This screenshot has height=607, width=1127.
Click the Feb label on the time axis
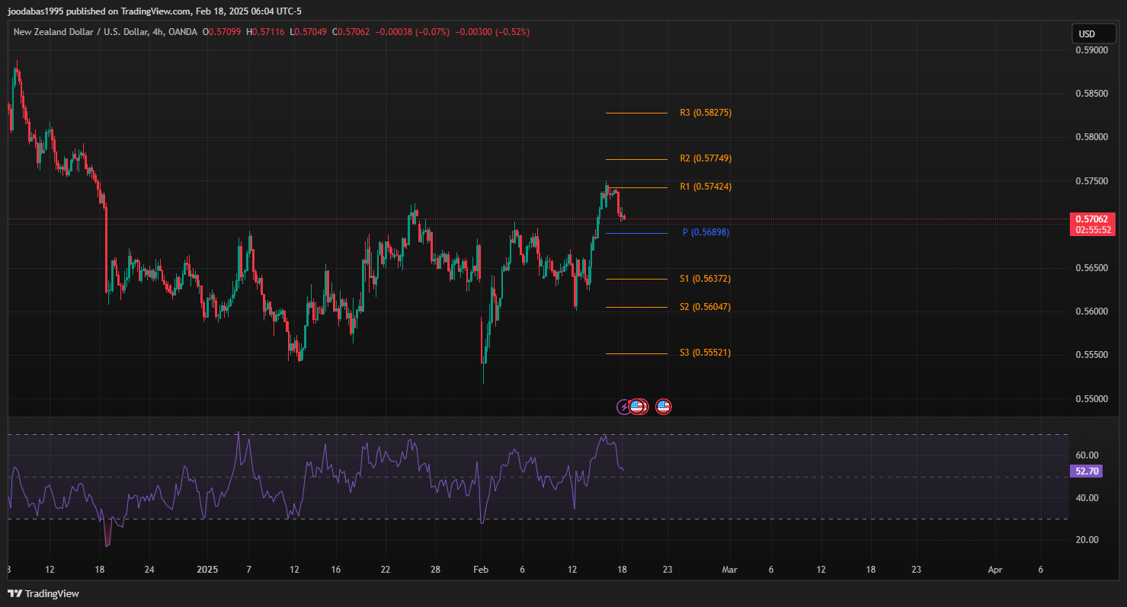point(481,570)
